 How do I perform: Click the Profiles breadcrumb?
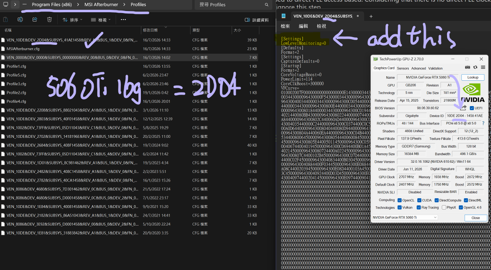click(x=138, y=5)
